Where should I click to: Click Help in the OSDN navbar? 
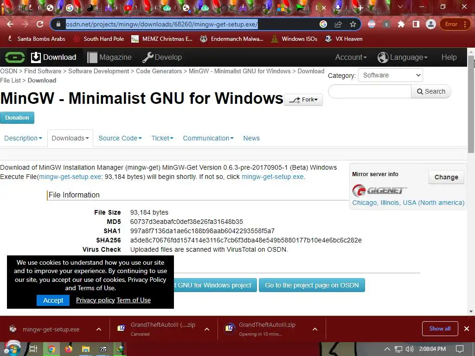coord(449,57)
